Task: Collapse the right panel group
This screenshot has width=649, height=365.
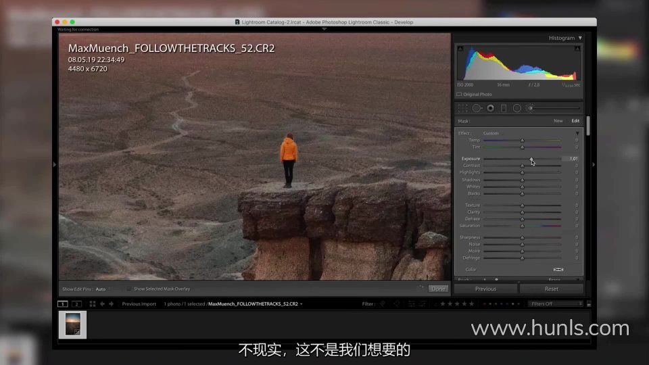Action: click(594, 165)
